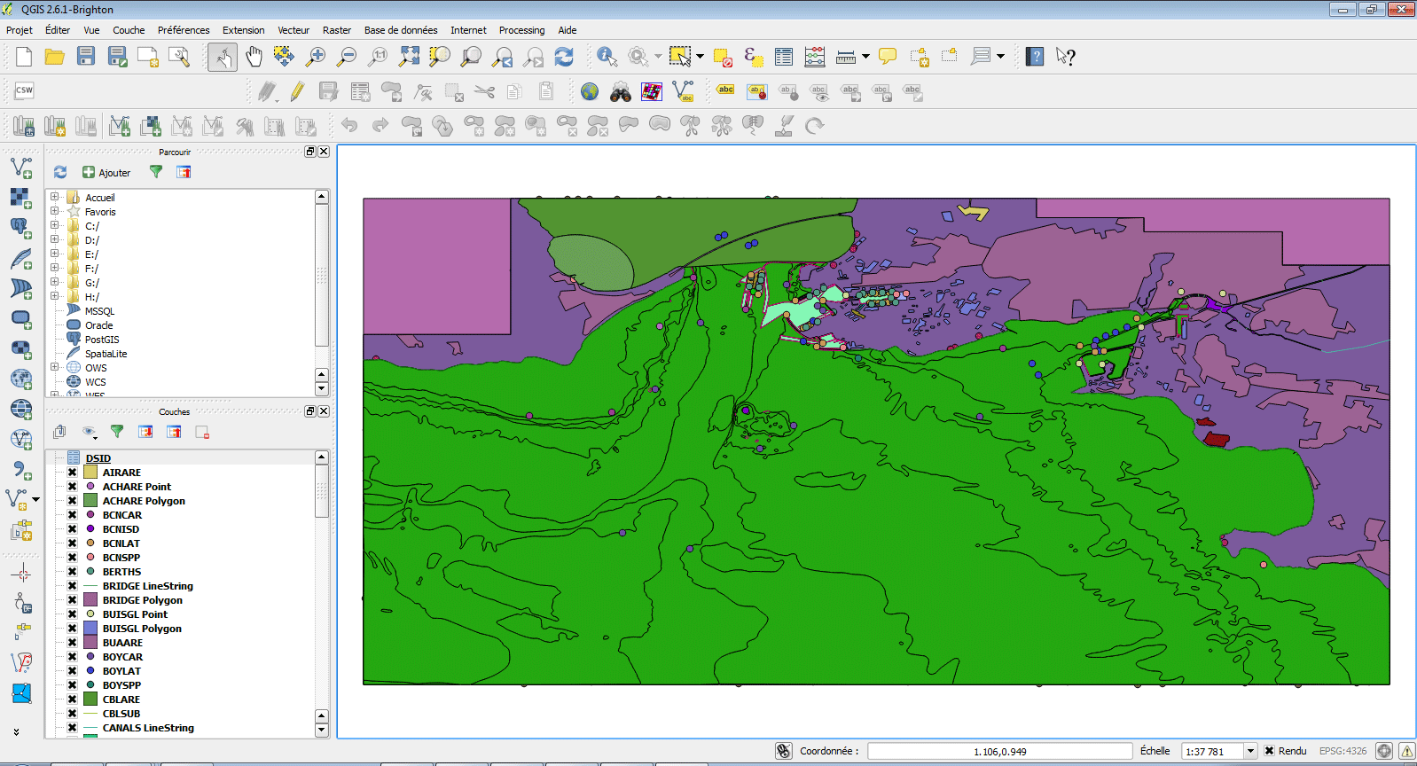The image size is (1417, 766).
Task: Open the CSW catalog search icon
Action: coord(24,90)
